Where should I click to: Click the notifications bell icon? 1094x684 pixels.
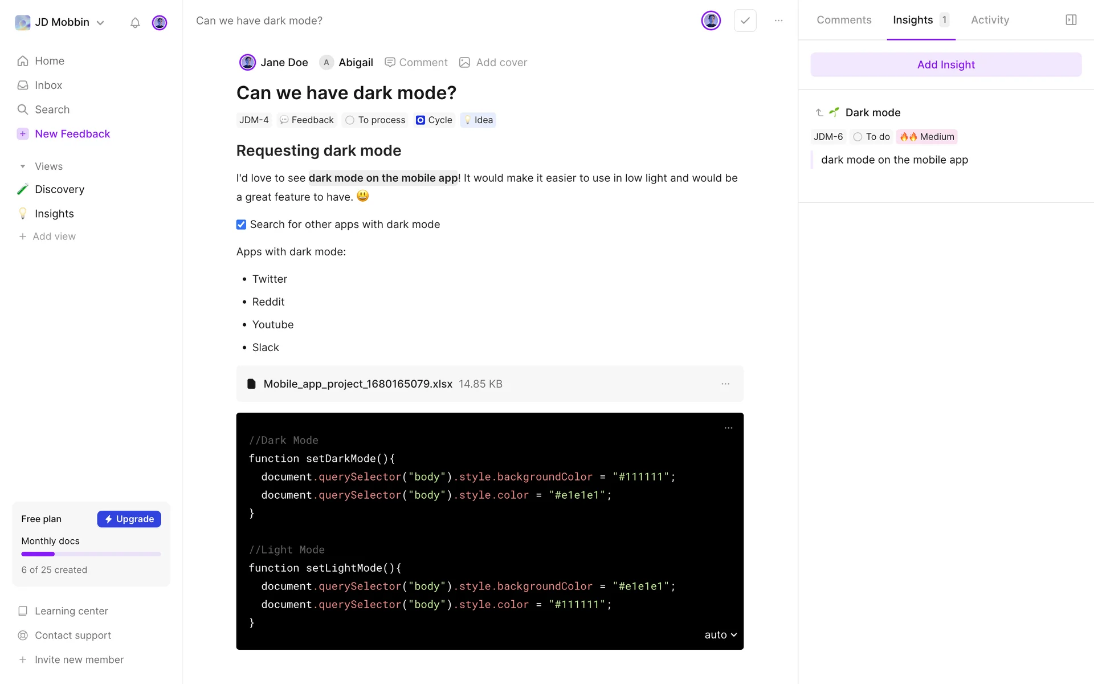pyautogui.click(x=135, y=23)
